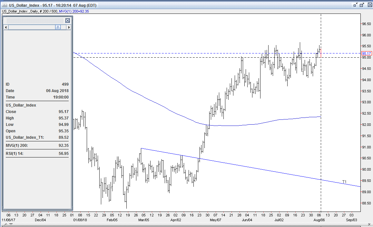Click the T1 trendline label
373x227 pixels.
[x=344, y=182]
